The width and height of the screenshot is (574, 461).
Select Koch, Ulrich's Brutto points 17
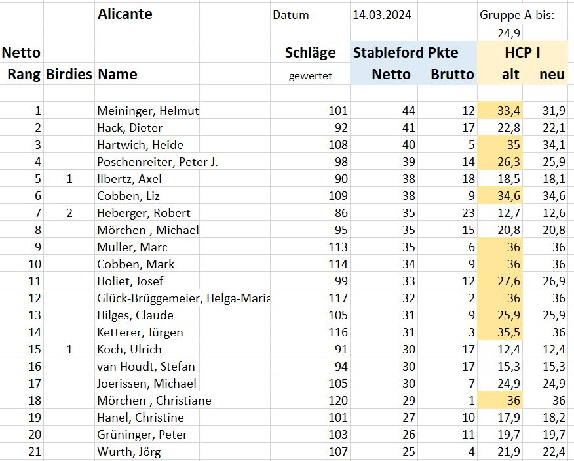(x=469, y=350)
